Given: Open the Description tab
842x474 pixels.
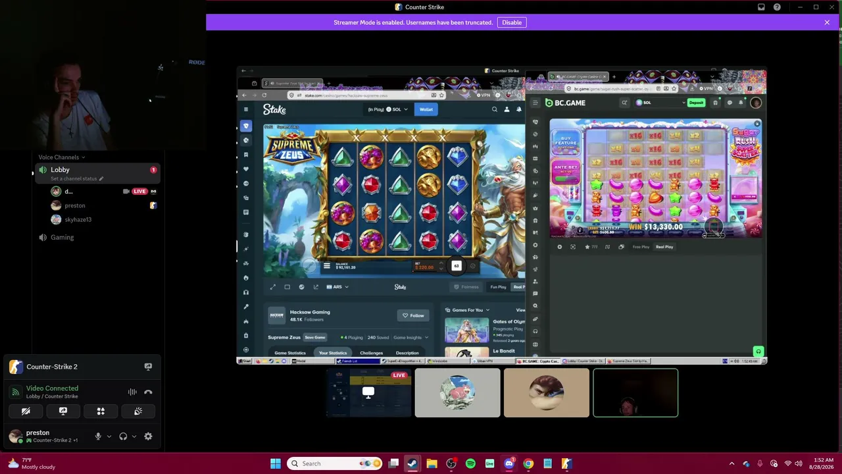Looking at the screenshot, I should point(407,353).
